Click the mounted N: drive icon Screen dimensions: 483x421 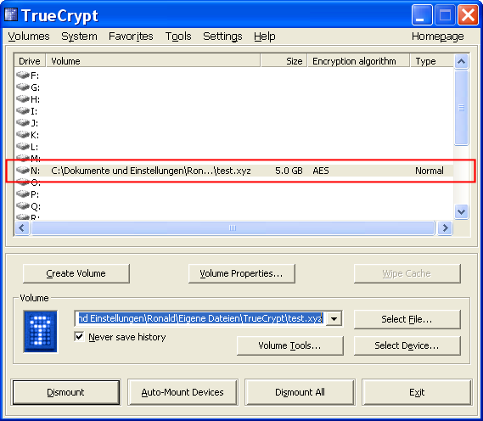(23, 170)
